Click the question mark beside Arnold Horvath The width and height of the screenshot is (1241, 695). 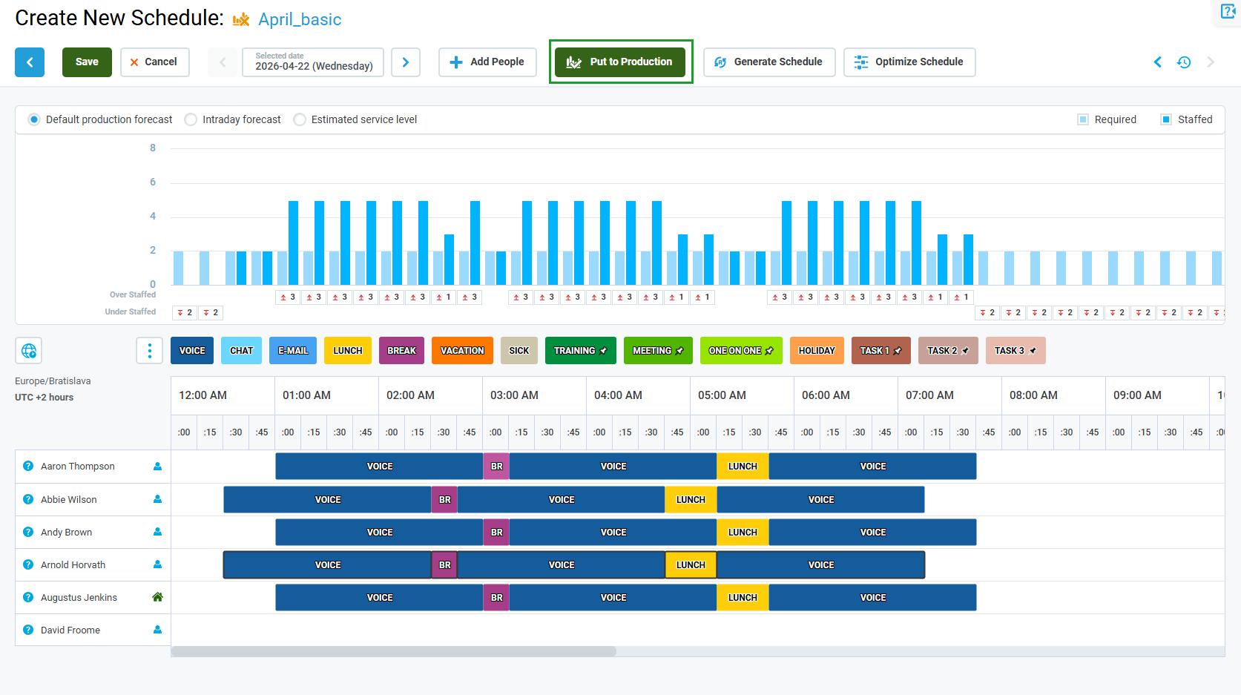(28, 564)
